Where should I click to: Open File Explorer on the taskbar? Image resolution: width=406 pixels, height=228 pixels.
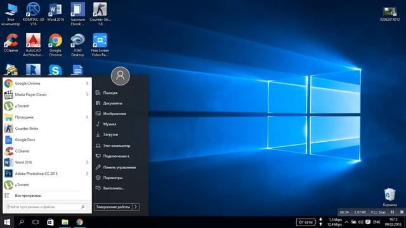pos(65,222)
